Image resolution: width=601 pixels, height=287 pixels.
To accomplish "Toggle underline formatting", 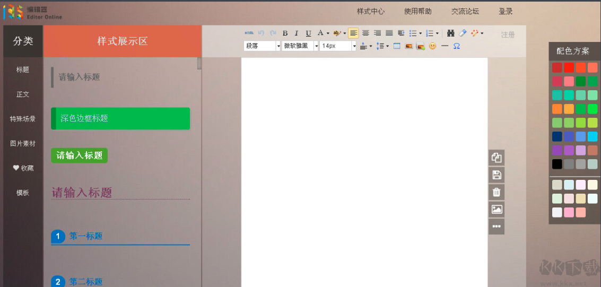I will pos(309,33).
